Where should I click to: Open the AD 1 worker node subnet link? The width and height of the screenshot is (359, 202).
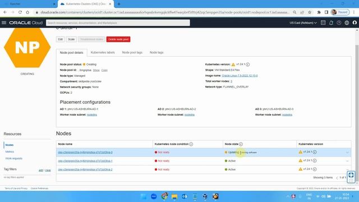point(92,114)
